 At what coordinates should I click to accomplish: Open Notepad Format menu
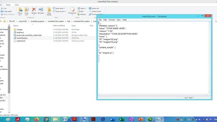(112, 20)
